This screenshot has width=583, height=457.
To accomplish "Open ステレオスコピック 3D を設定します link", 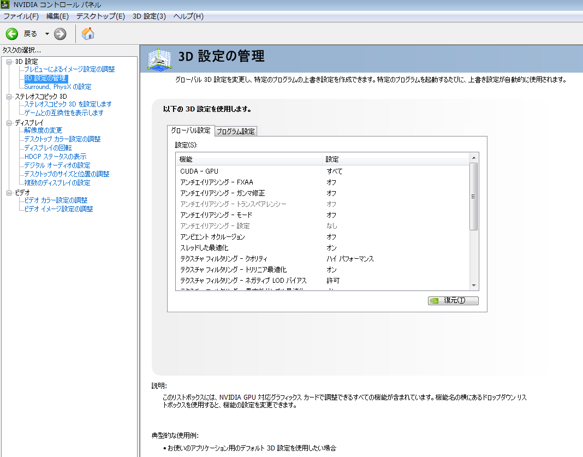I will click(x=68, y=104).
